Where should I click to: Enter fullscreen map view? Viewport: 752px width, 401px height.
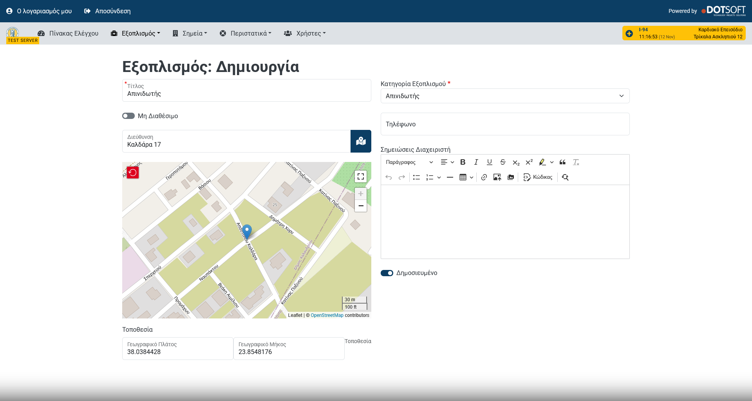[360, 176]
